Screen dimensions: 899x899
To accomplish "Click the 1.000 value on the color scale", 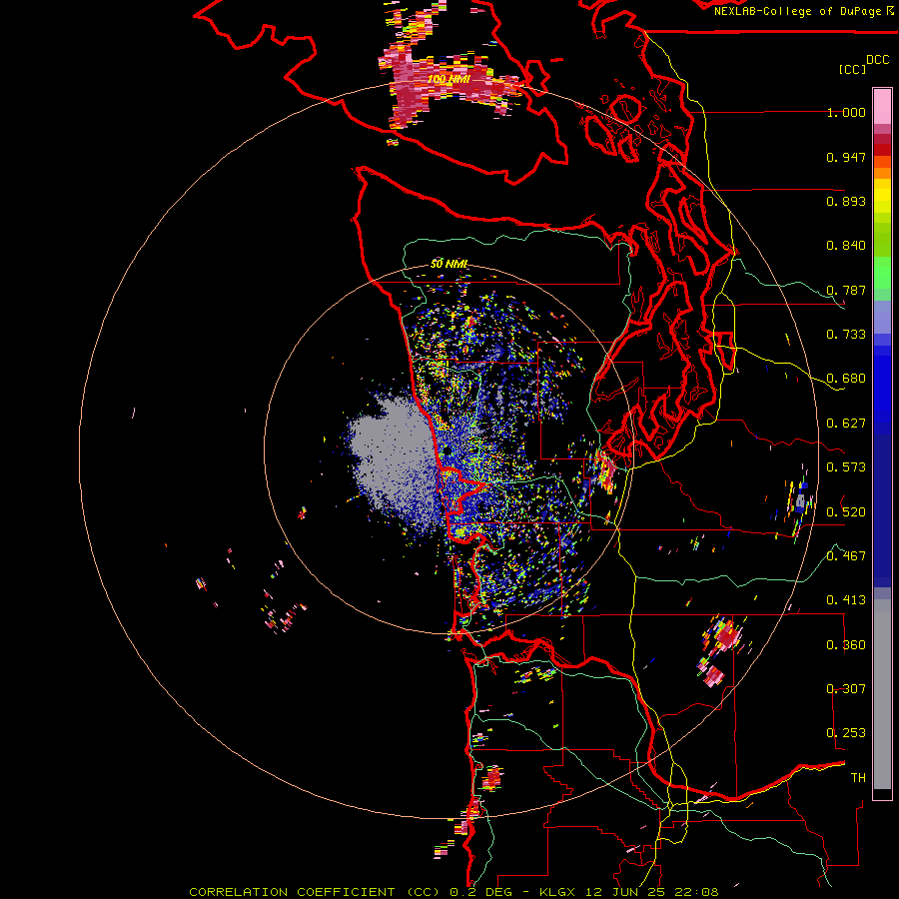I will (x=846, y=112).
